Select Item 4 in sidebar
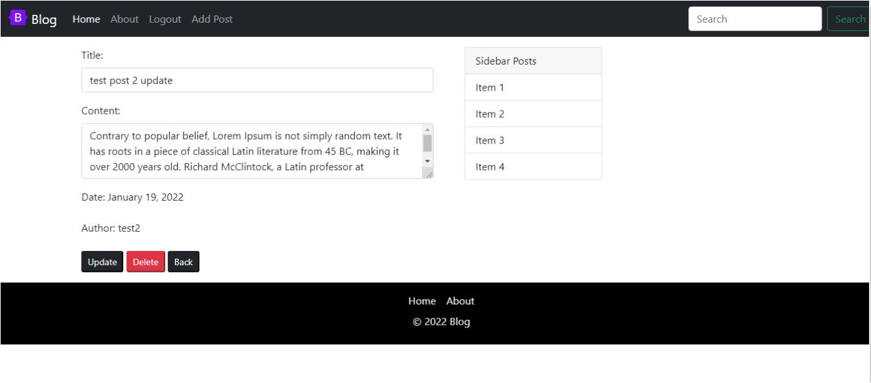Image resolution: width=871 pixels, height=383 pixels. [533, 167]
